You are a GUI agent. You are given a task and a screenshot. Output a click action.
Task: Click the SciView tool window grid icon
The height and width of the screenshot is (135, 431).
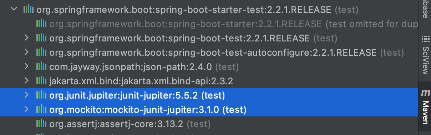point(425,39)
